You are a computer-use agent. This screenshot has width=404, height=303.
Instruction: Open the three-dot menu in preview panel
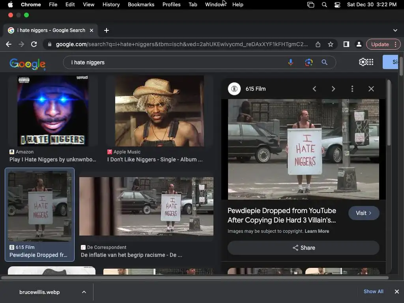click(352, 89)
